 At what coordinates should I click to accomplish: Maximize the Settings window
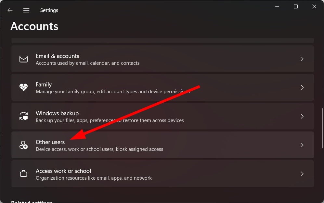(296, 6)
